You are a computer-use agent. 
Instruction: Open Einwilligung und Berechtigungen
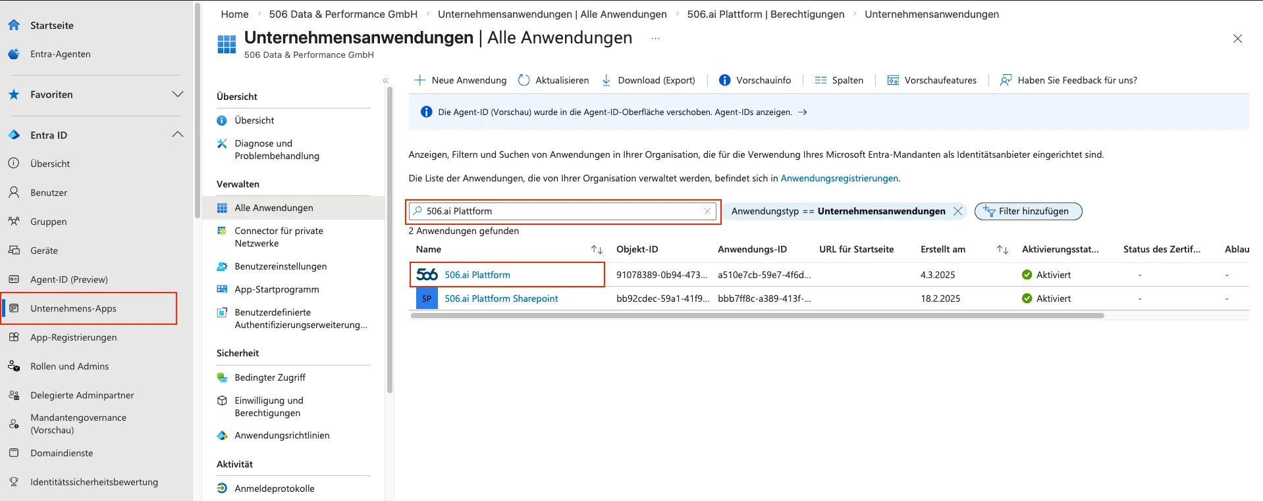(x=269, y=406)
